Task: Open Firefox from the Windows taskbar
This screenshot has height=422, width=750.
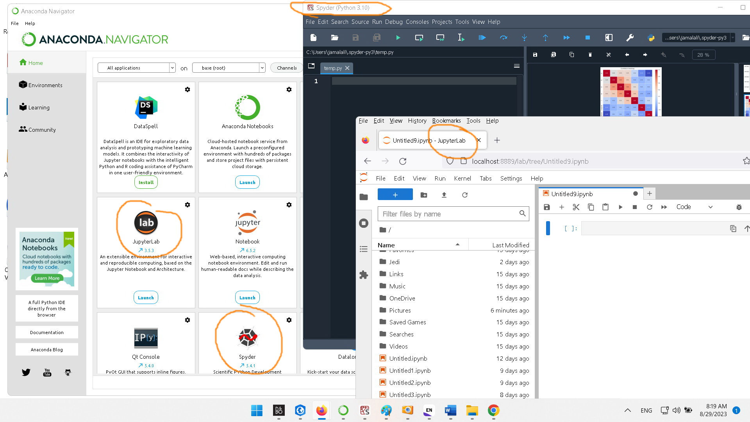Action: pyautogui.click(x=321, y=411)
